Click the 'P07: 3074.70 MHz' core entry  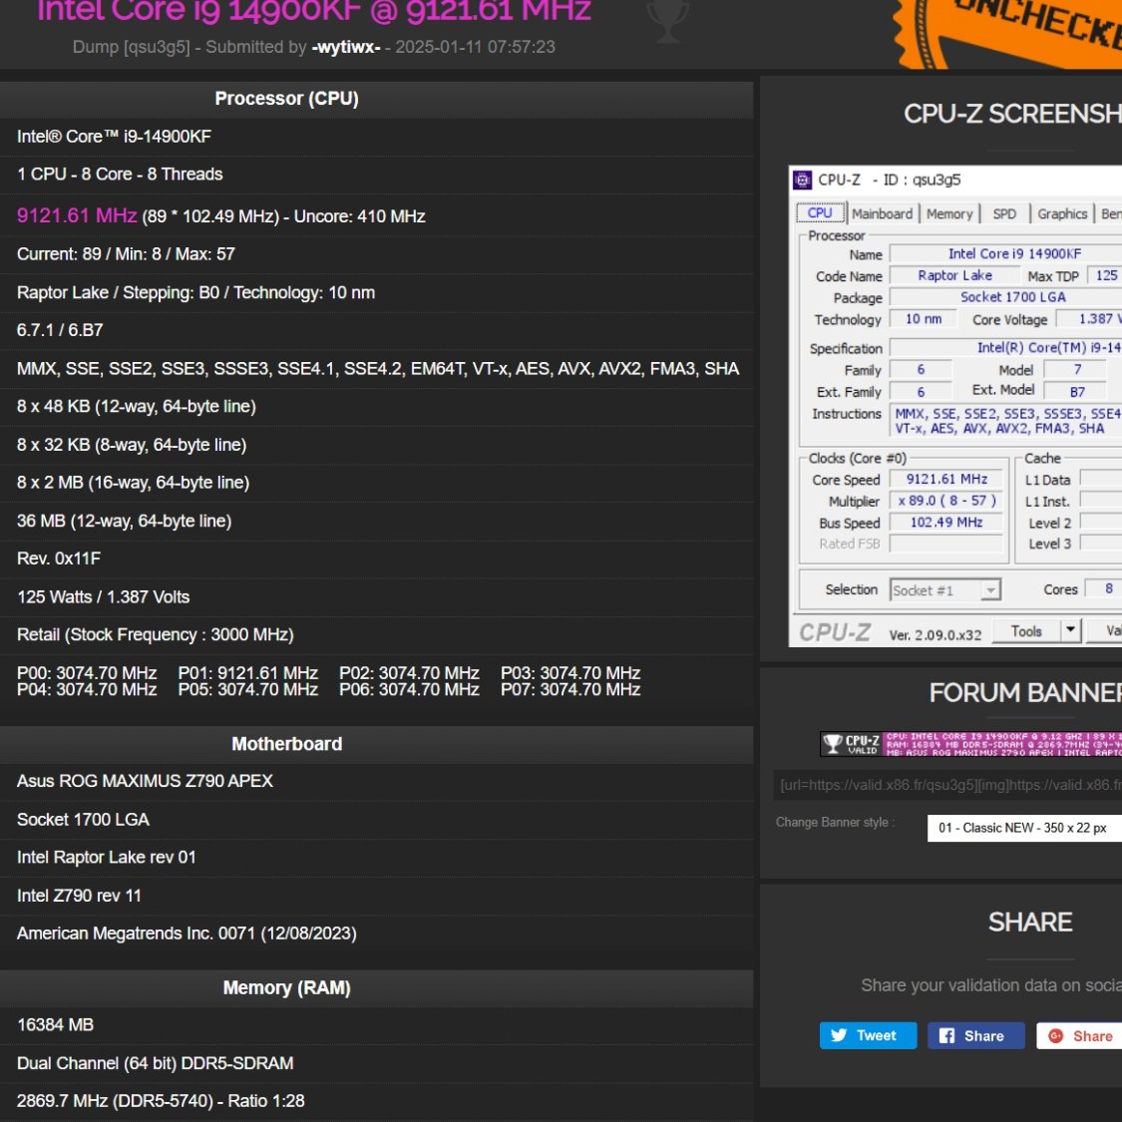(570, 690)
